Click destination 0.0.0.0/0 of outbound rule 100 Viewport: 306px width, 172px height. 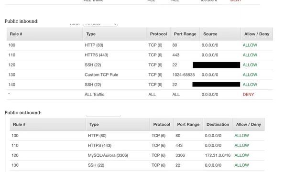pyautogui.click(x=213, y=136)
